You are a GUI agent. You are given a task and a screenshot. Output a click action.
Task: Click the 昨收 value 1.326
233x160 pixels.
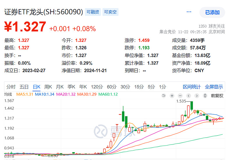pyautogui.click(x=81, y=48)
